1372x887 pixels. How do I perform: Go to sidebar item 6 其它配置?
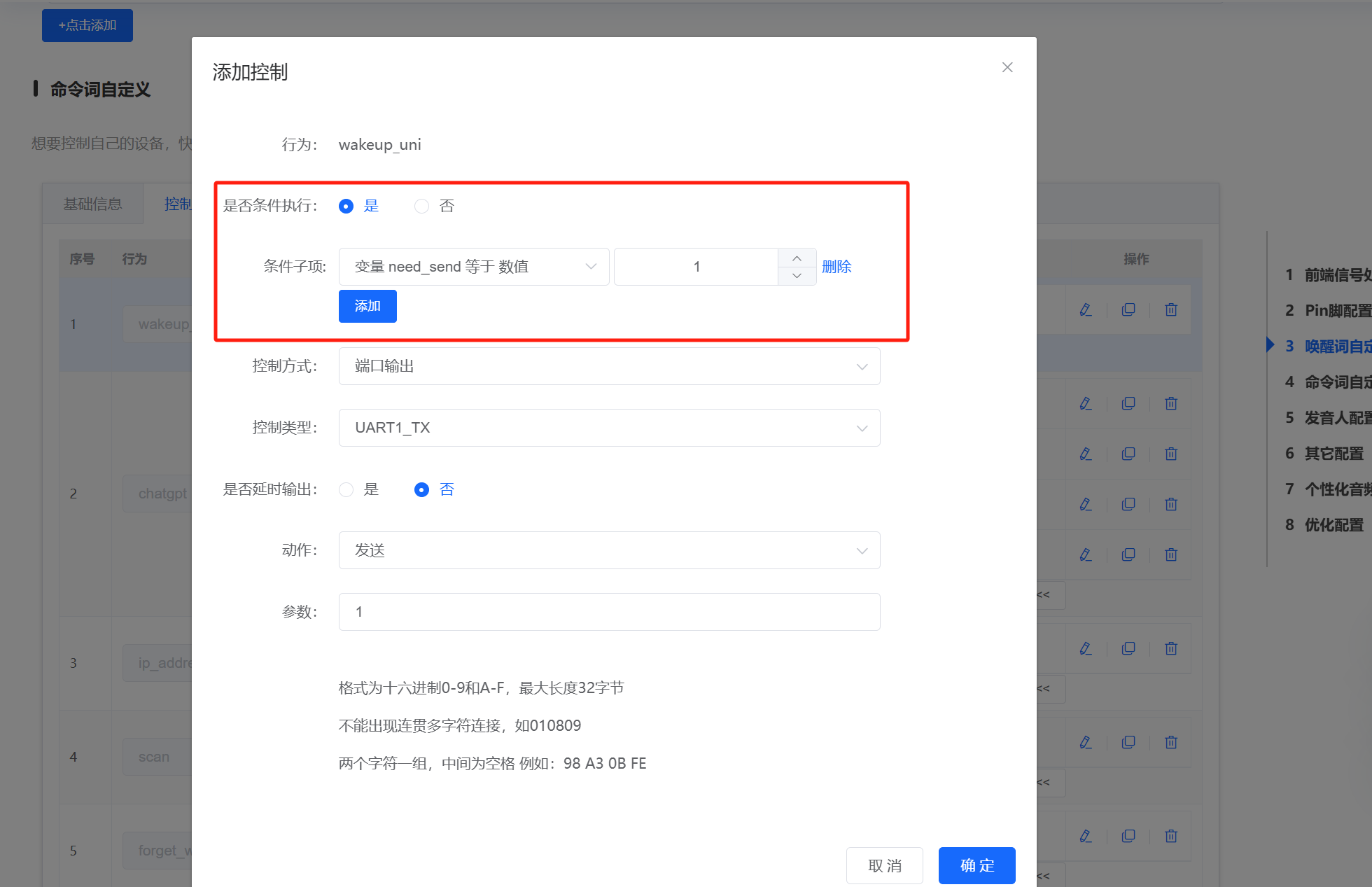(1324, 453)
